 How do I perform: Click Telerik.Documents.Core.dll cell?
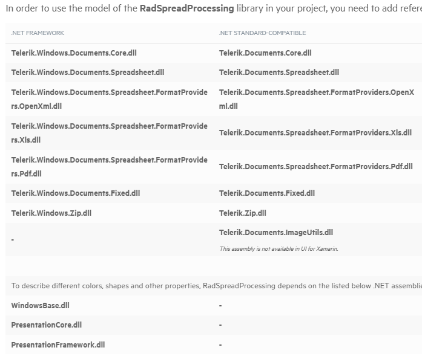(265, 53)
